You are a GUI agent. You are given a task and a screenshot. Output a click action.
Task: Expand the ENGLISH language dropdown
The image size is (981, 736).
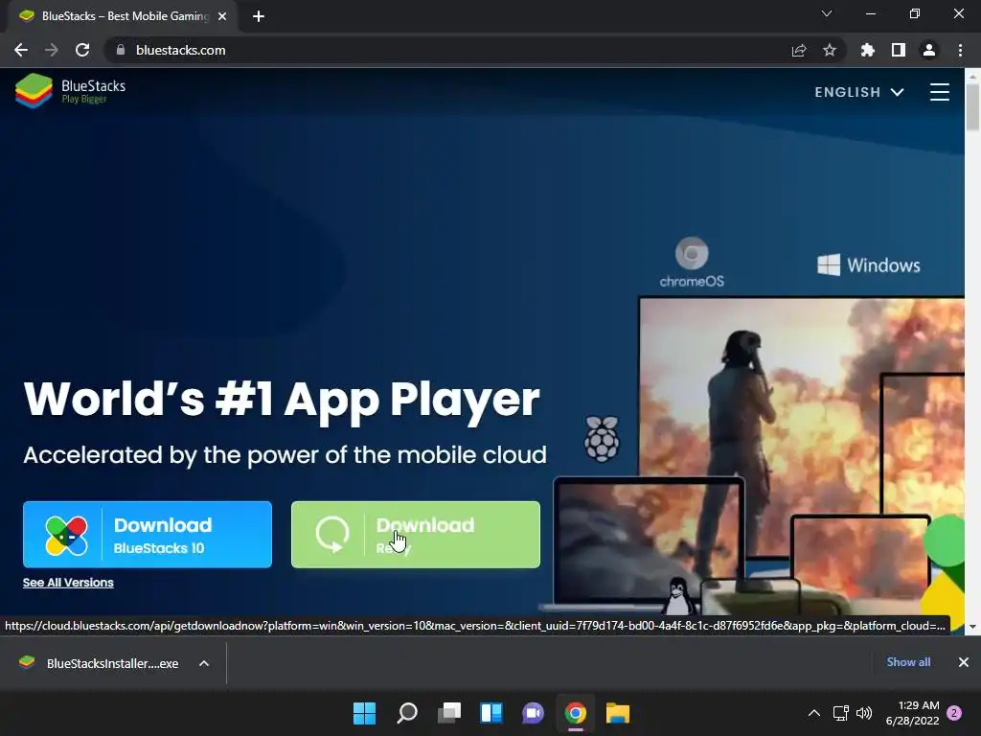point(859,92)
